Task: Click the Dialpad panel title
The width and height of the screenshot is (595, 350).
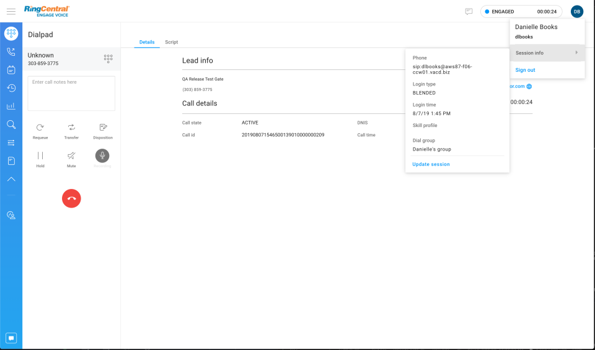Action: pyautogui.click(x=41, y=35)
